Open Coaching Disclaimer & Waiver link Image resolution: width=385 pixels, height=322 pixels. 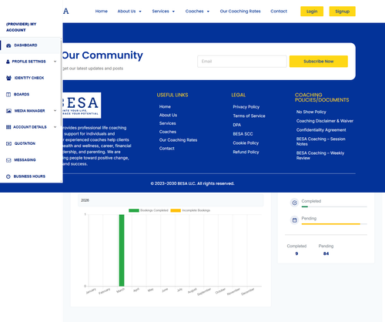[x=325, y=121]
